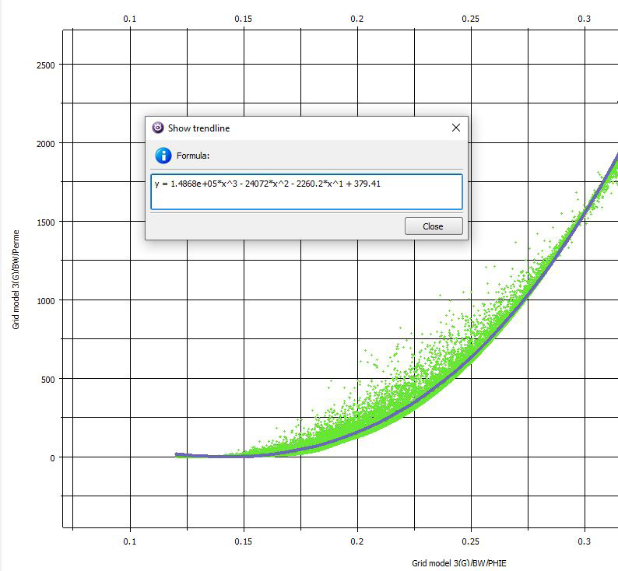Image resolution: width=618 pixels, height=571 pixels.
Task: Click the y-axis tick label 2000
Action: pyautogui.click(x=46, y=144)
